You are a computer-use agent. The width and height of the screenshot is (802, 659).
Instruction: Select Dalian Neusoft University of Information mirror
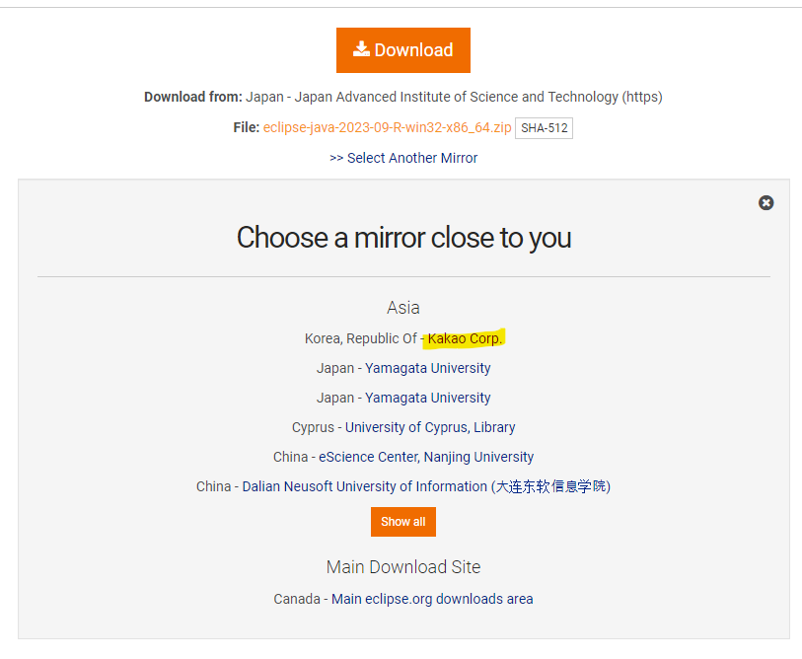tap(426, 486)
